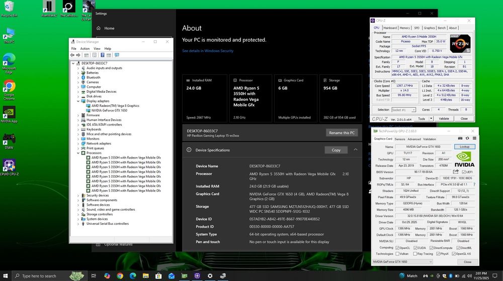Click the scan for hardware changes monitor icon
The image size is (503, 281).
(117, 55)
